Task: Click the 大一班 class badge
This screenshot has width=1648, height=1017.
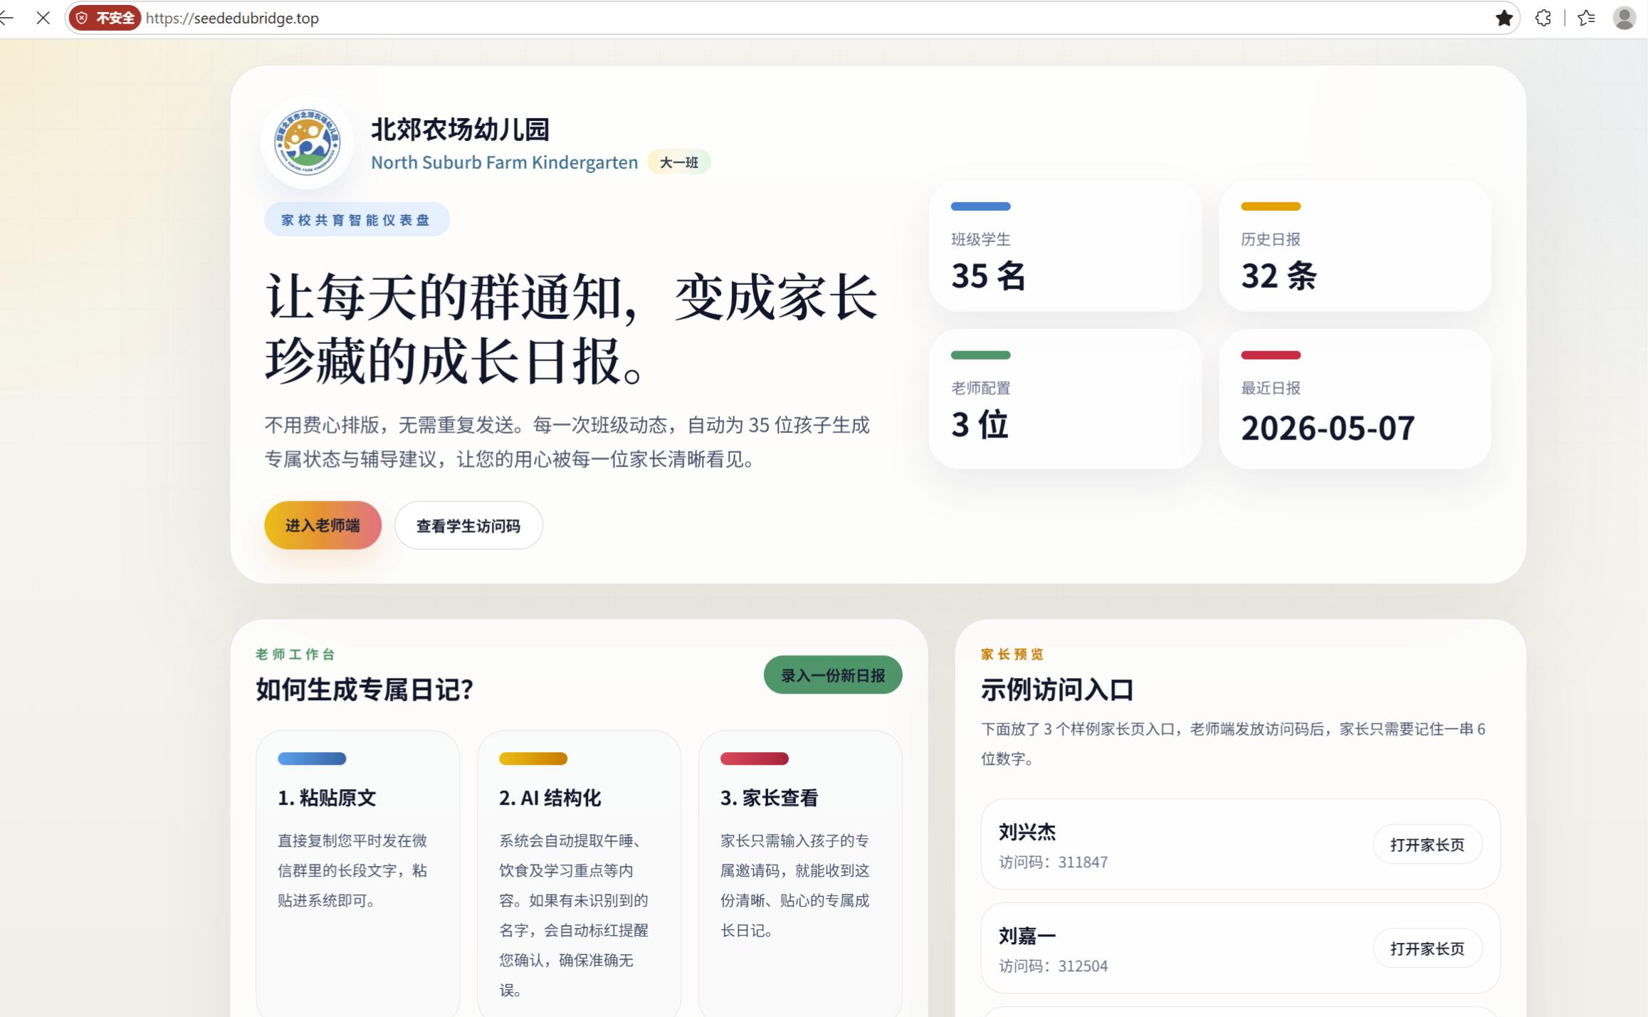Action: pyautogui.click(x=678, y=162)
